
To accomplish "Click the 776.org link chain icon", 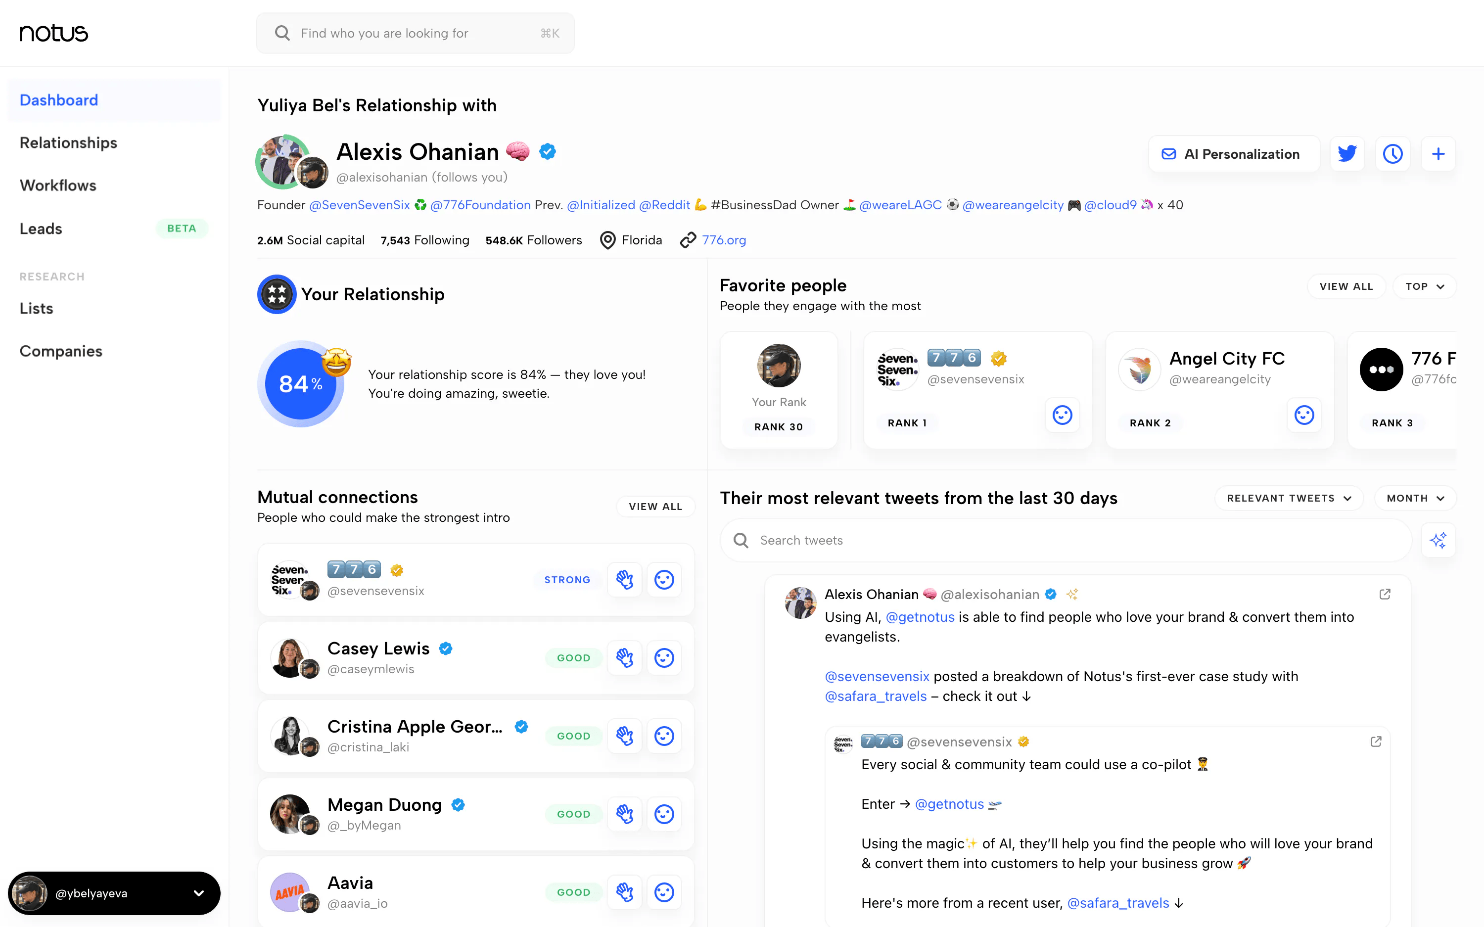I will (x=688, y=240).
